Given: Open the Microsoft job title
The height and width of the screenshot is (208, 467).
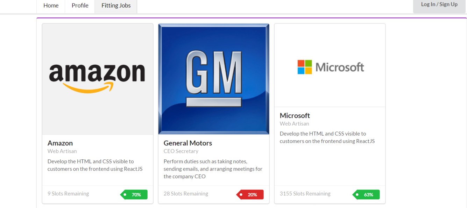Looking at the screenshot, I should click(295, 115).
